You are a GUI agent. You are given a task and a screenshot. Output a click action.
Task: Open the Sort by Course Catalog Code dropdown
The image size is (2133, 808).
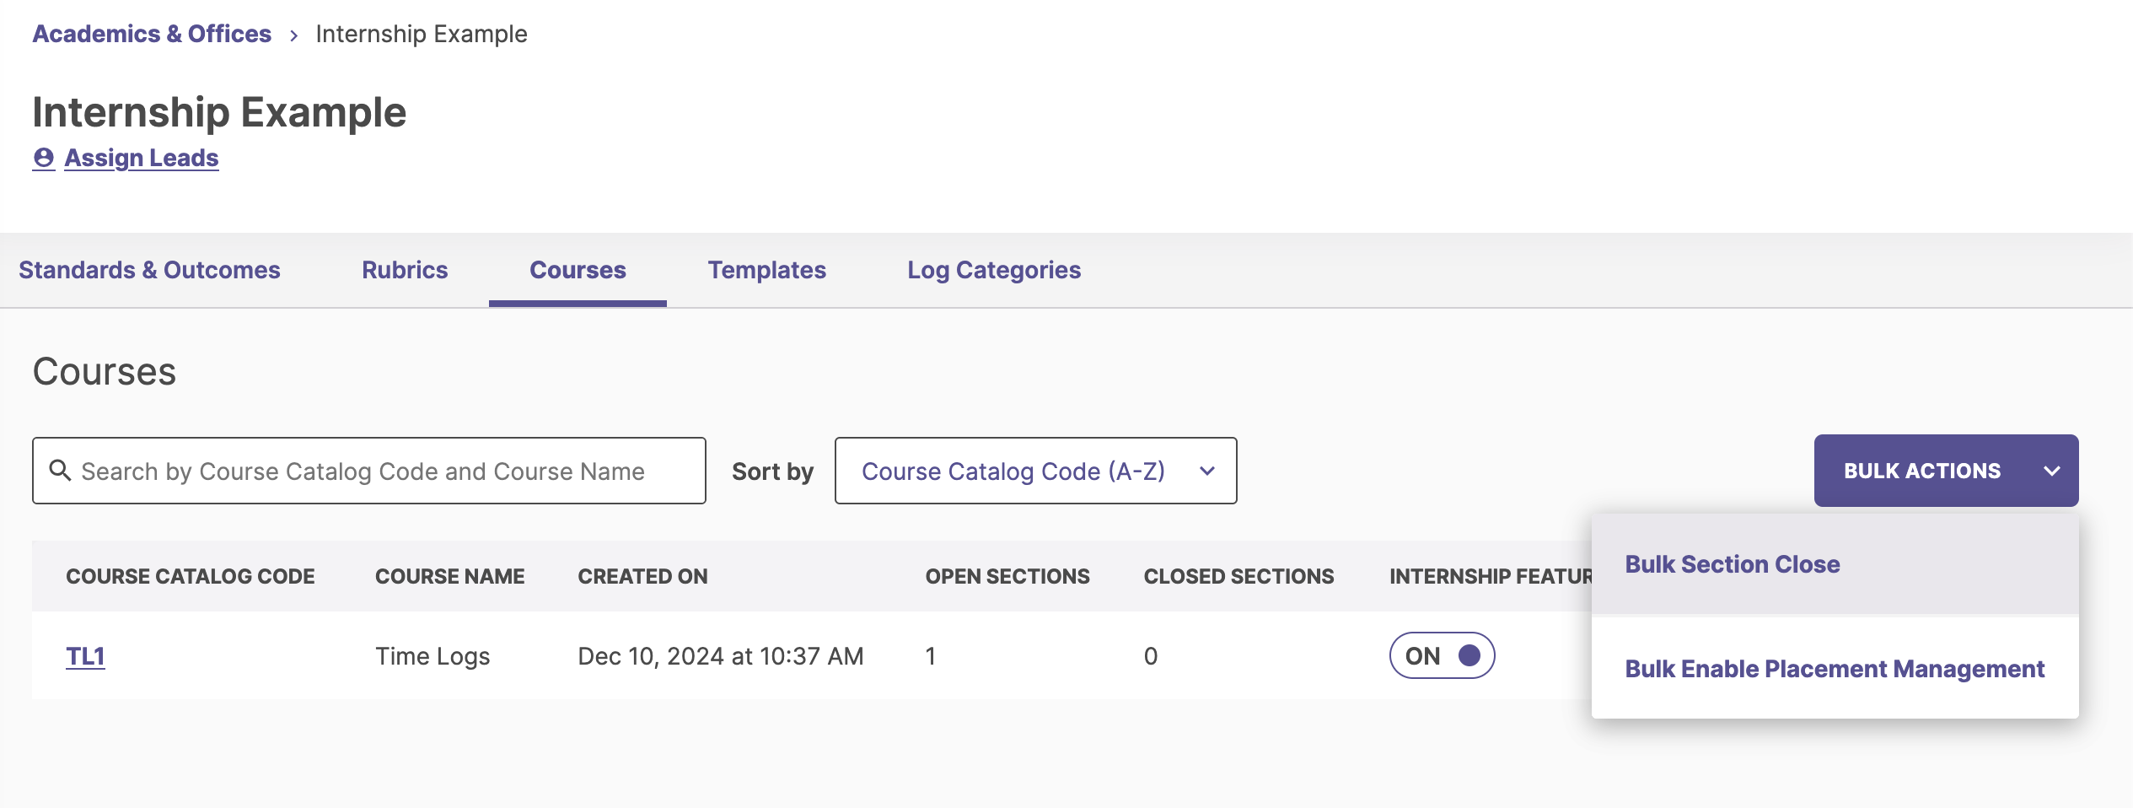click(1035, 471)
